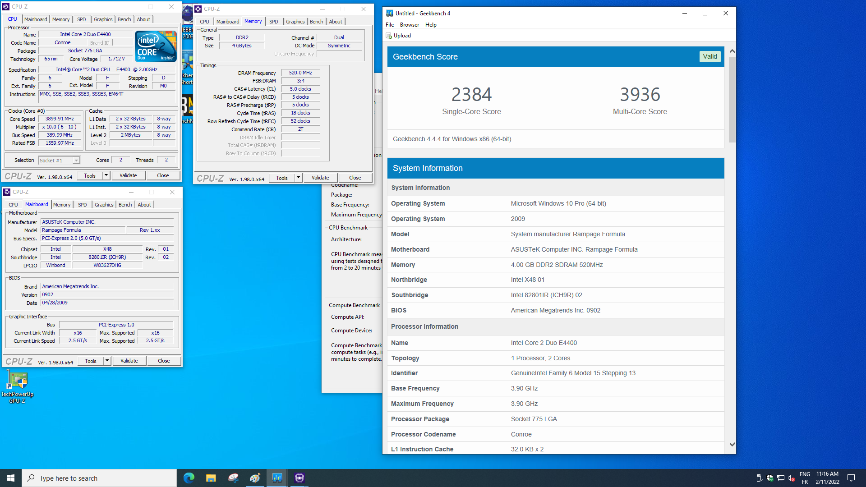
Task: Open the File menu in Geekbench
Action: (390, 25)
